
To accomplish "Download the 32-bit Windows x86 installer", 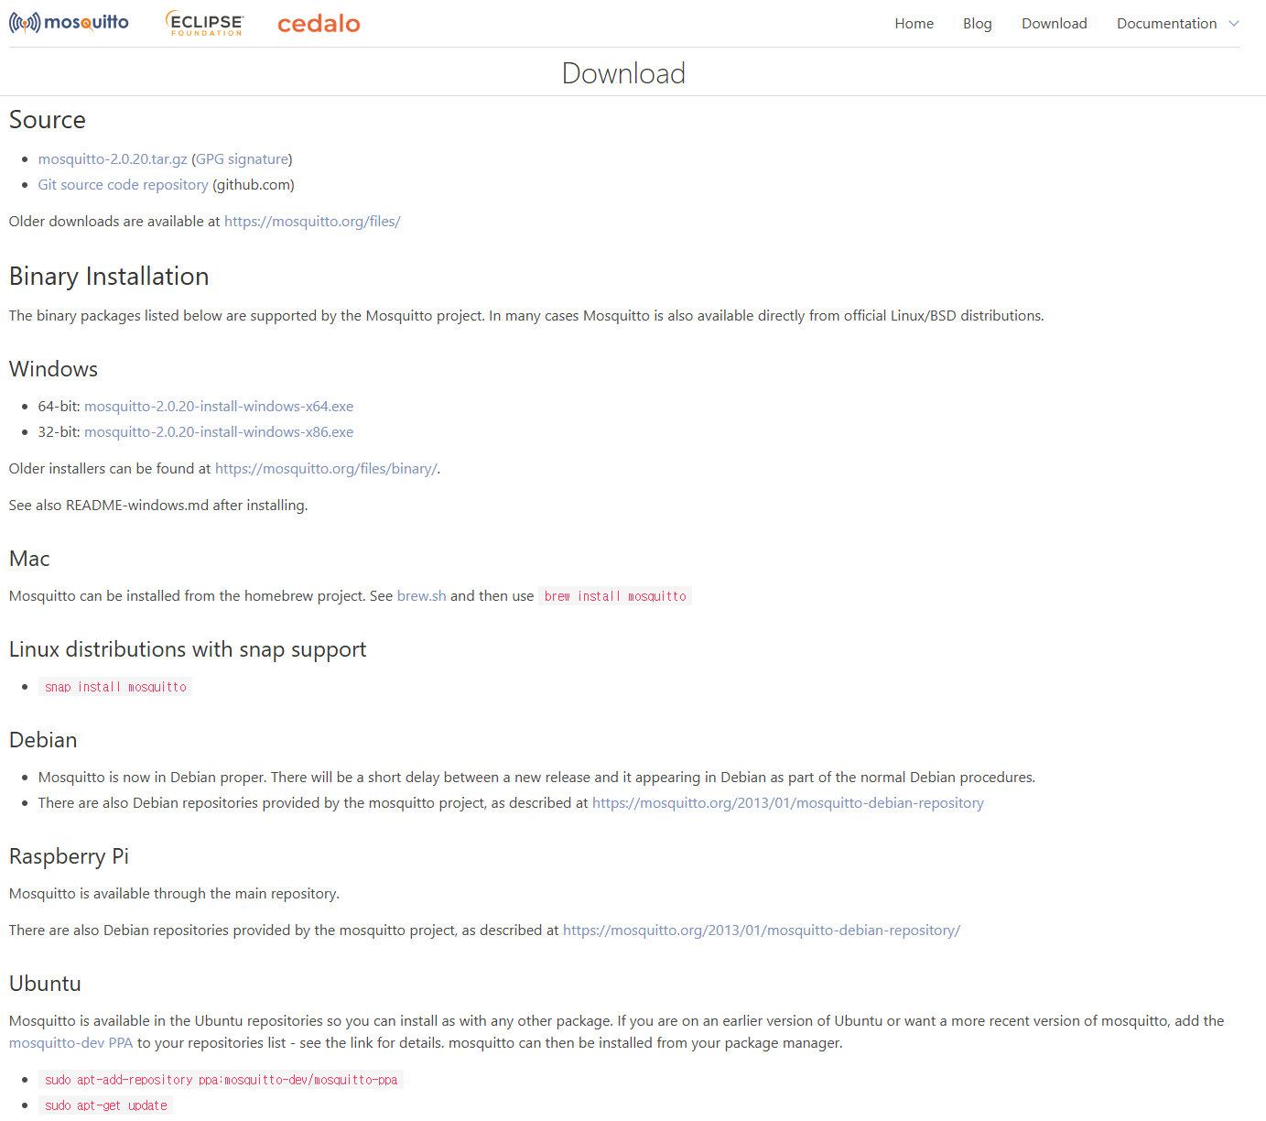I will coord(219,432).
